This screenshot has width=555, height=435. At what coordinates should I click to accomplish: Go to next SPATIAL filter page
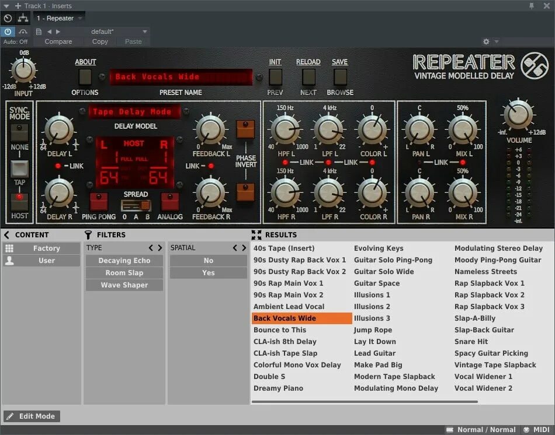[244, 248]
